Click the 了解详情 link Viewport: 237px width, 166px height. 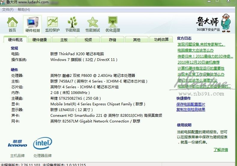221,150
